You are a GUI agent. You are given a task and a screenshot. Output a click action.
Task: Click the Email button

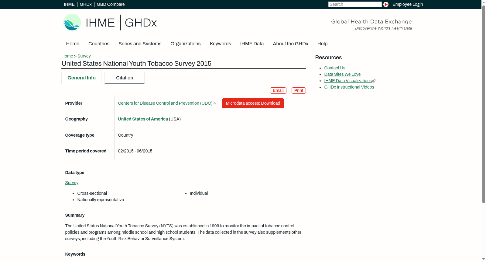(278, 90)
